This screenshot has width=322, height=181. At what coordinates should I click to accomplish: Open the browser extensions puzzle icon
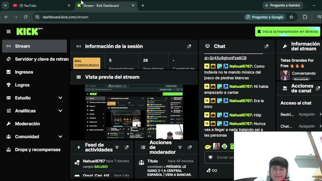tap(305, 17)
